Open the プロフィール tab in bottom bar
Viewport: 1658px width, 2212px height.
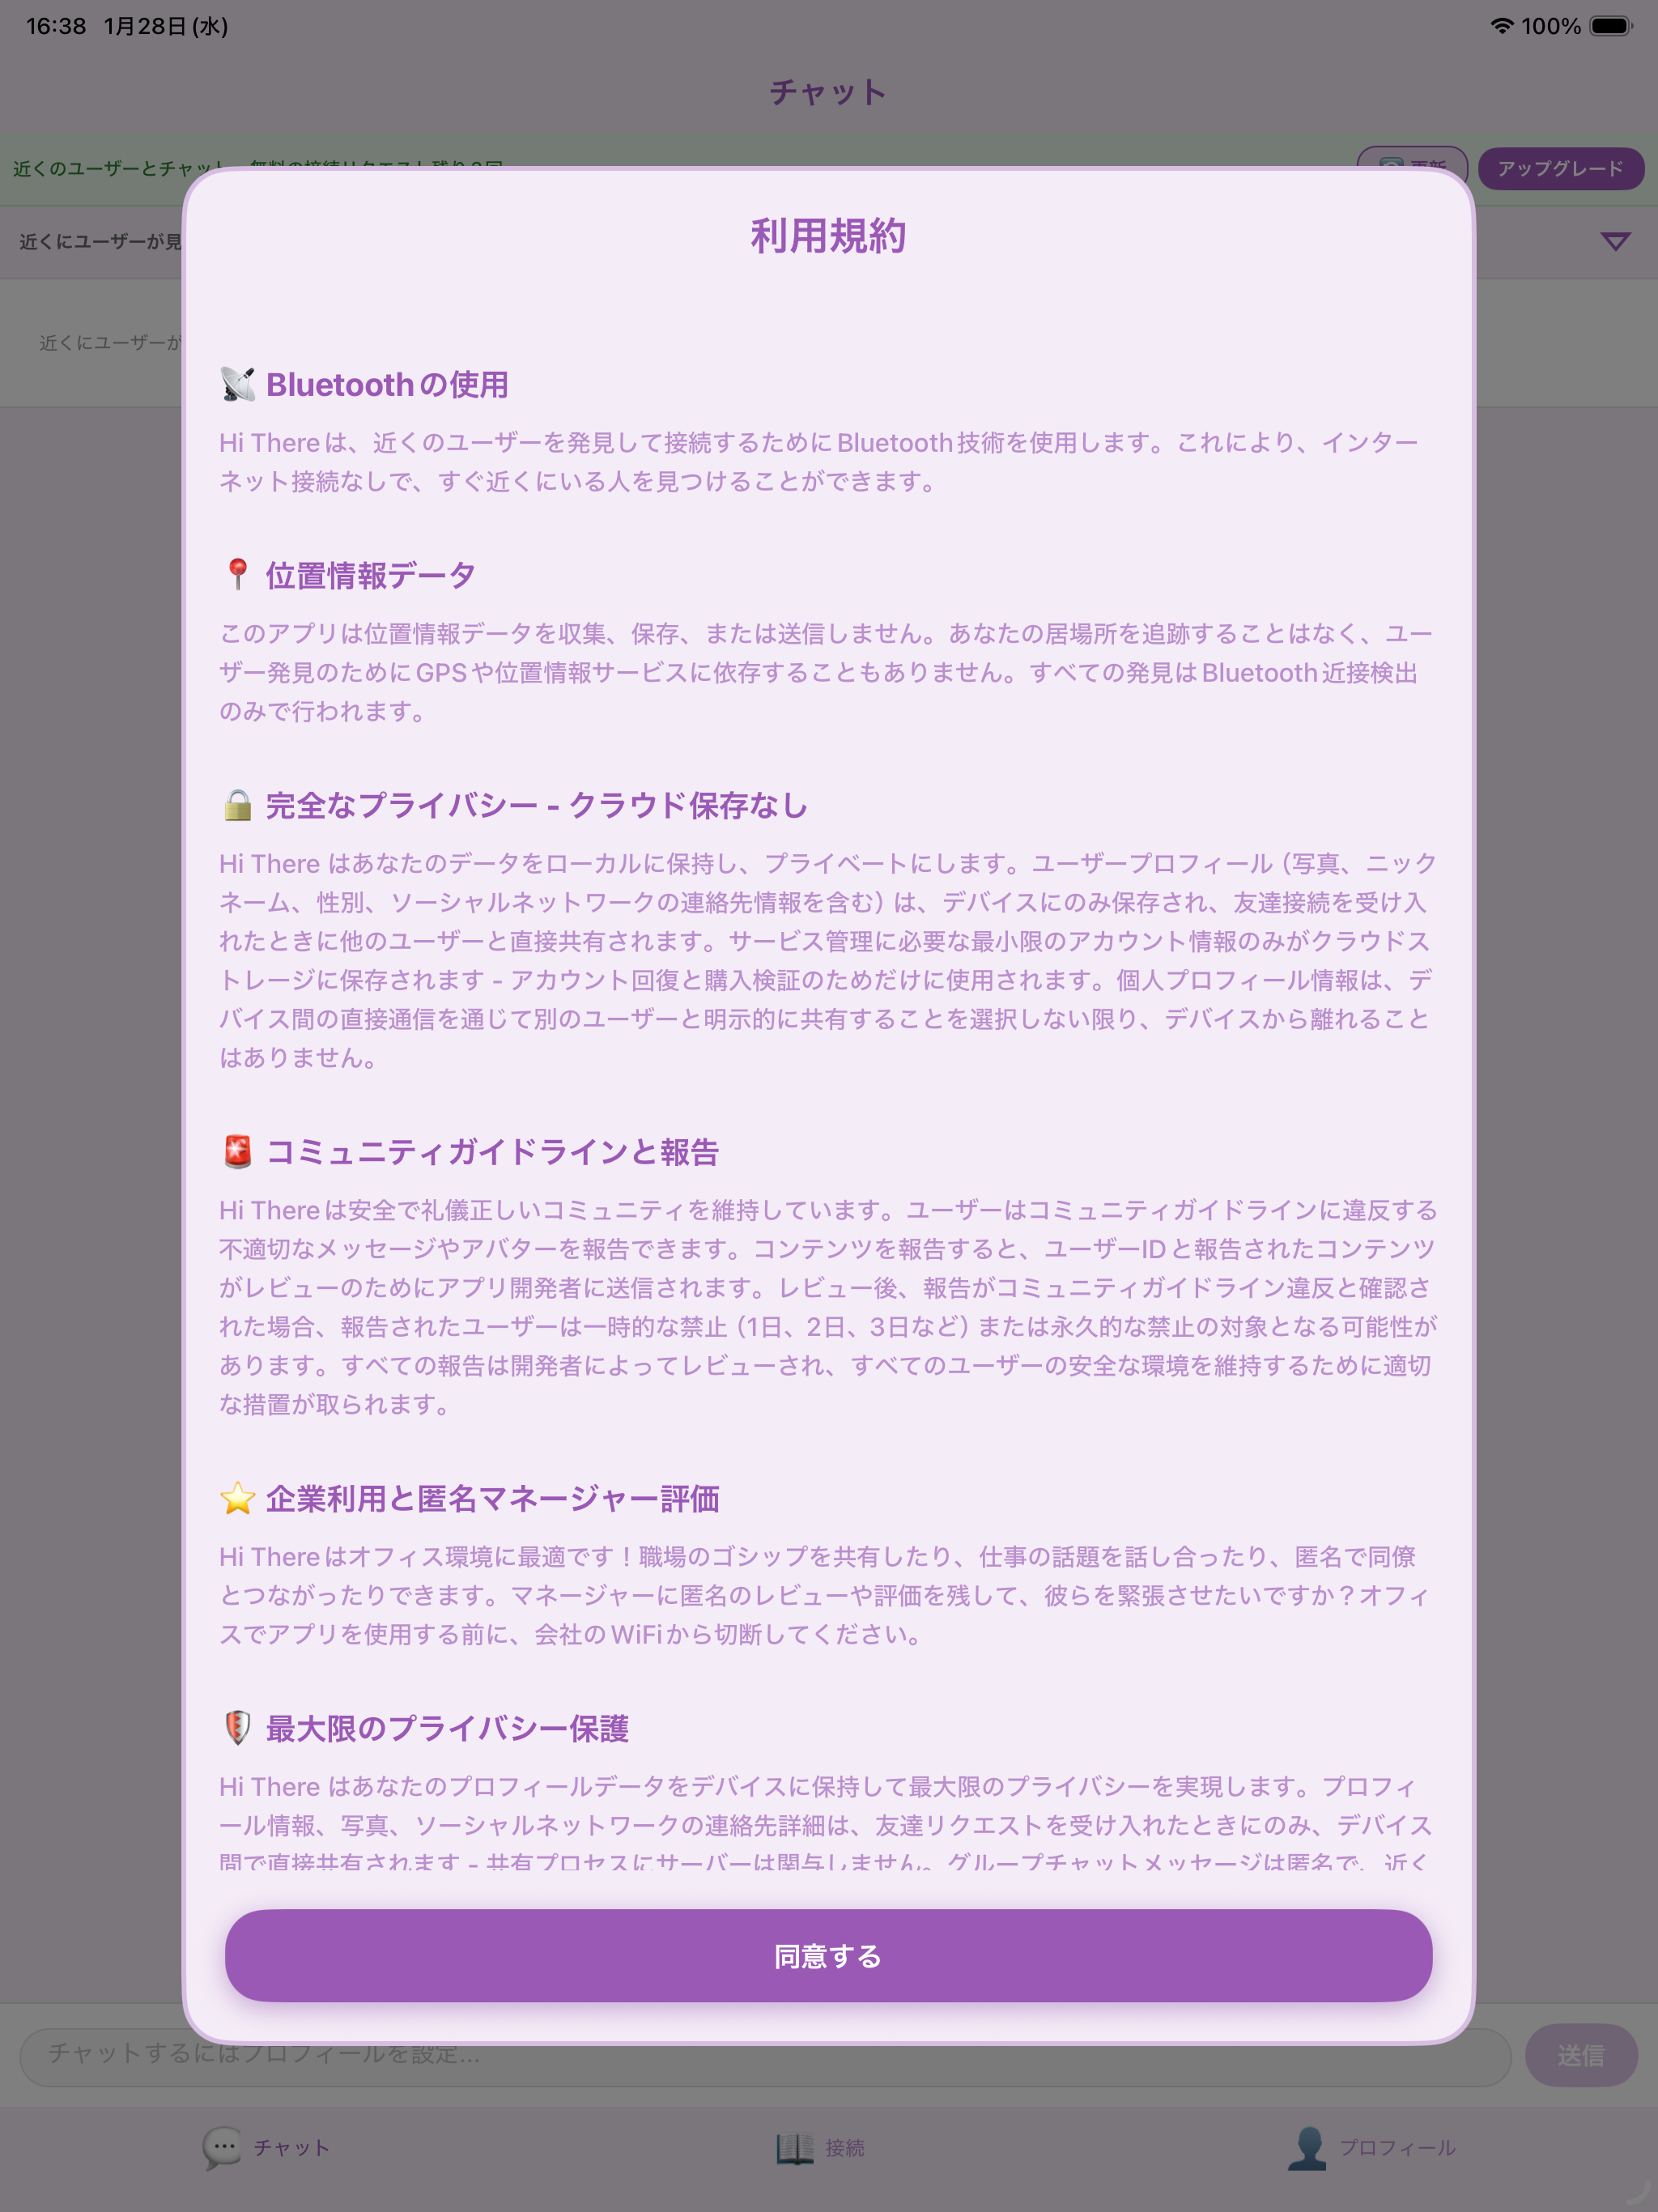1372,2147
